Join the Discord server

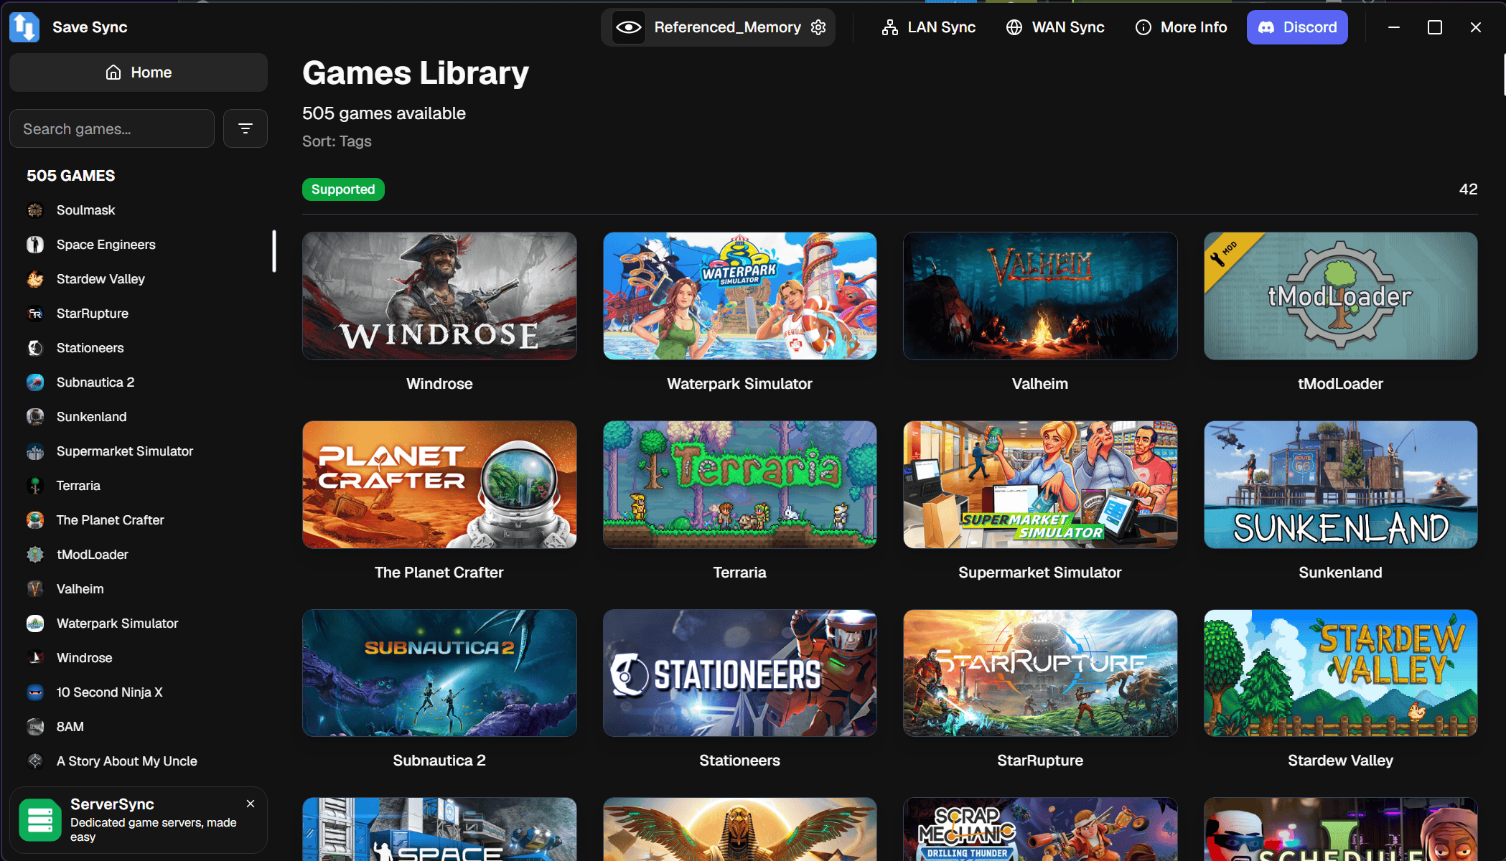(x=1297, y=27)
